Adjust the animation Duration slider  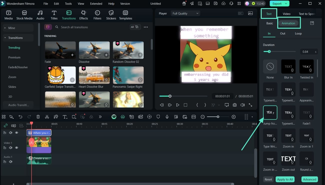pos(269,52)
